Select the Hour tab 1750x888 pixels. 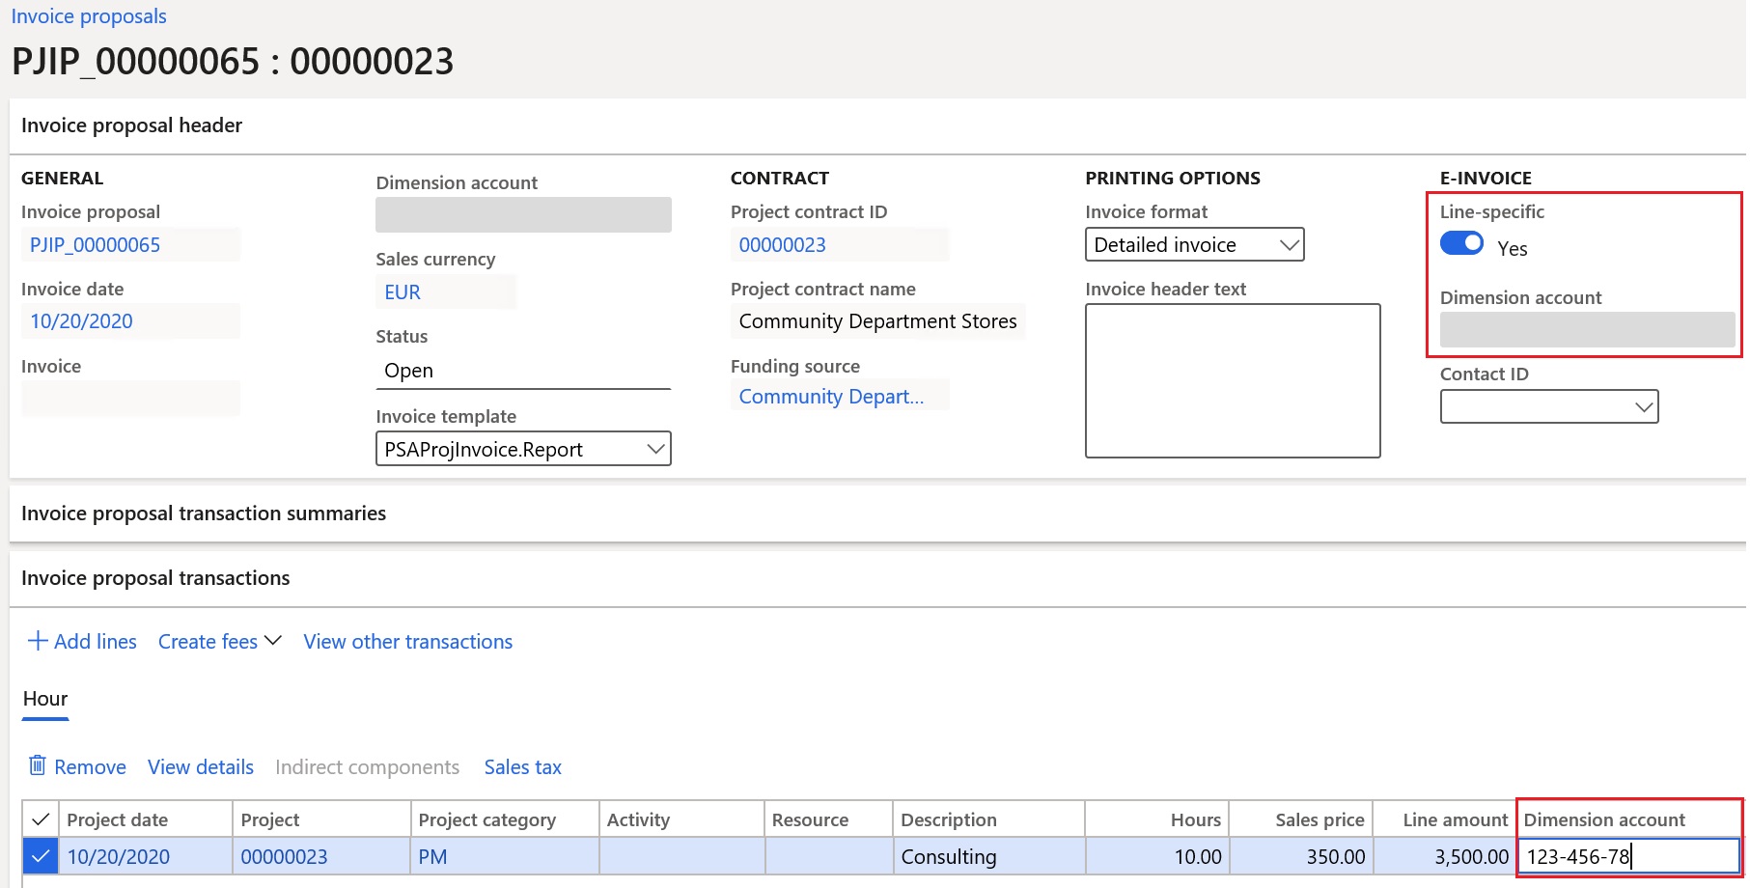point(45,699)
